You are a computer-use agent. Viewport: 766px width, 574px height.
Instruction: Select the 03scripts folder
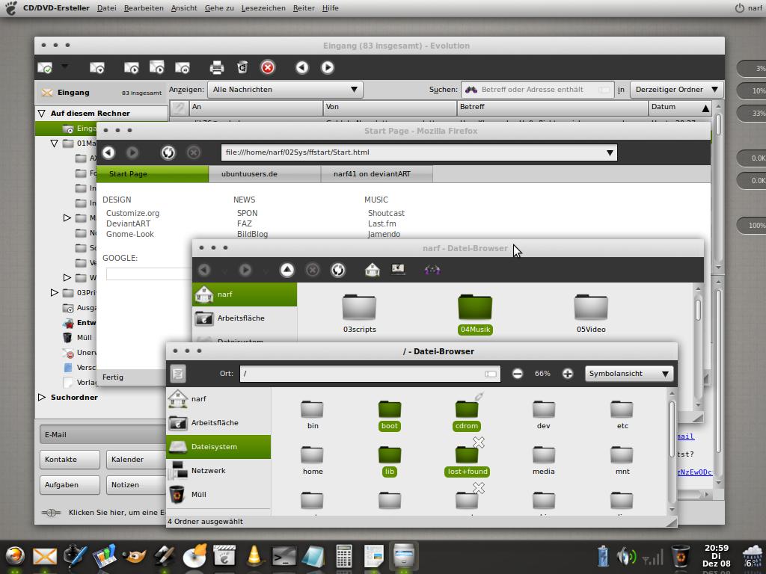359,307
